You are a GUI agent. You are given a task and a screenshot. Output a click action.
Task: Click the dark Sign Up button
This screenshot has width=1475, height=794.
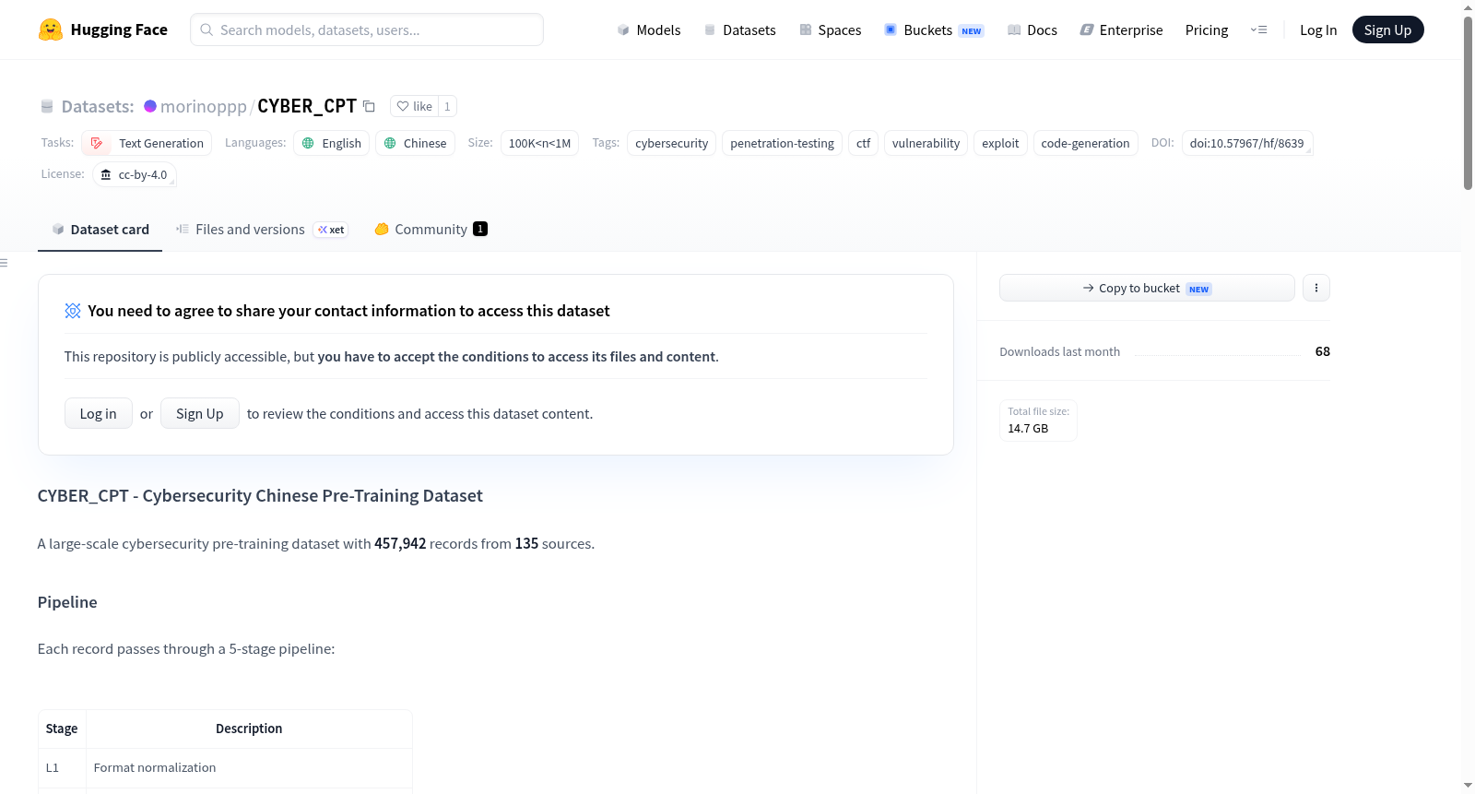click(1387, 30)
